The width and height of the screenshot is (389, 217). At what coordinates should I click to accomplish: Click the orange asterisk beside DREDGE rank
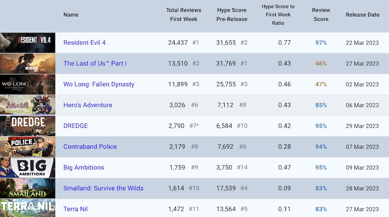tap(198, 125)
